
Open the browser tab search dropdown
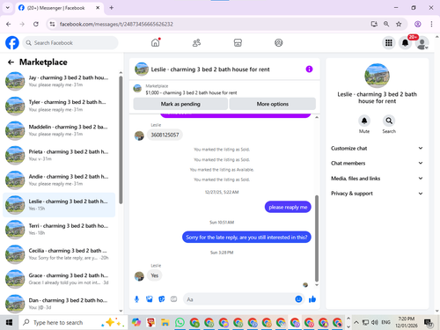[8, 8]
